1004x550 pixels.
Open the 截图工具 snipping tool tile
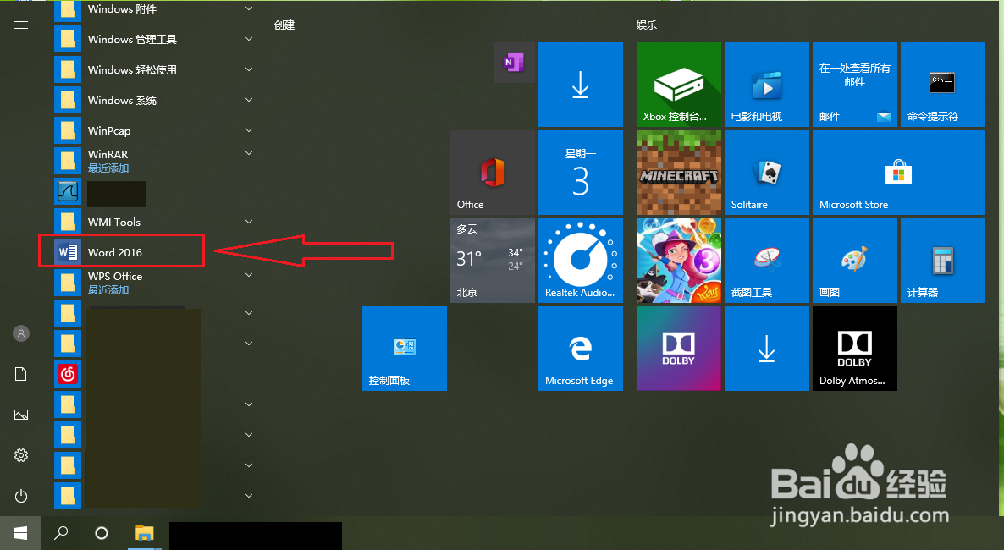pyautogui.click(x=766, y=261)
